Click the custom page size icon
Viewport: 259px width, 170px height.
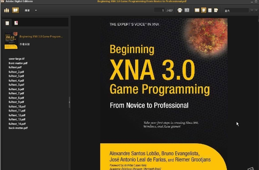(x=216, y=10)
